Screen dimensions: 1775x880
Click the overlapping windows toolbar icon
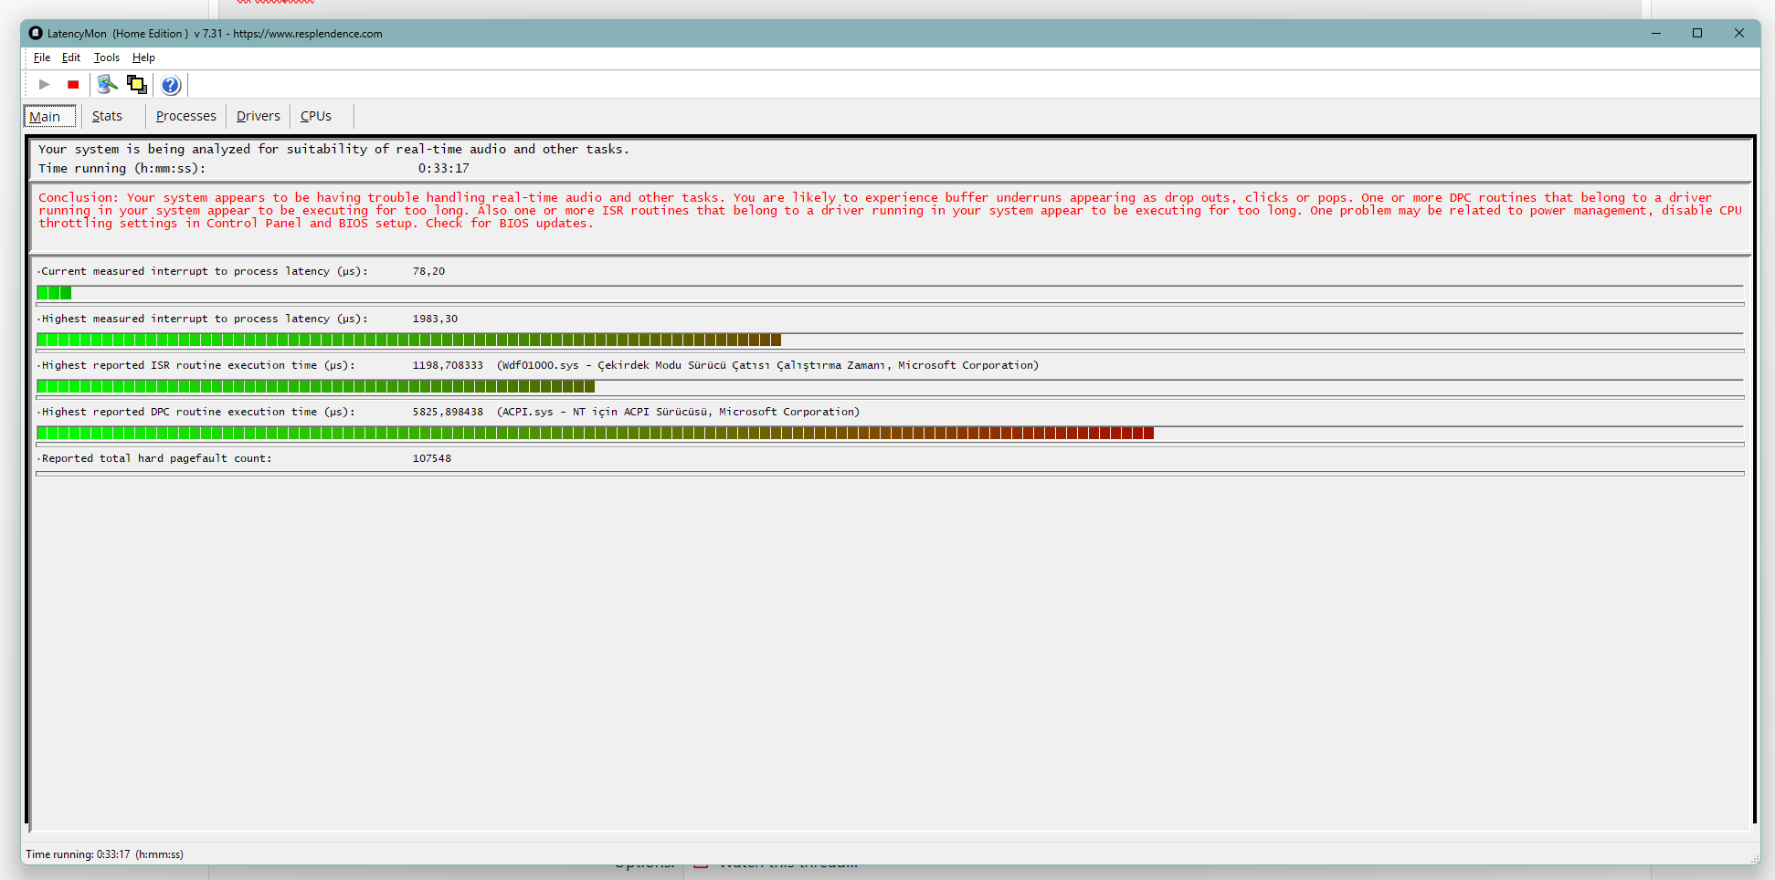point(137,85)
